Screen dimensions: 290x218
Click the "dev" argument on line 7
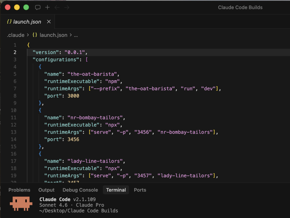click(208, 89)
